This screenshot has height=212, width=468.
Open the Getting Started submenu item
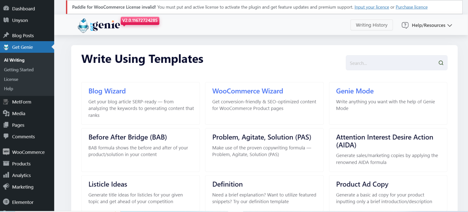tap(19, 70)
